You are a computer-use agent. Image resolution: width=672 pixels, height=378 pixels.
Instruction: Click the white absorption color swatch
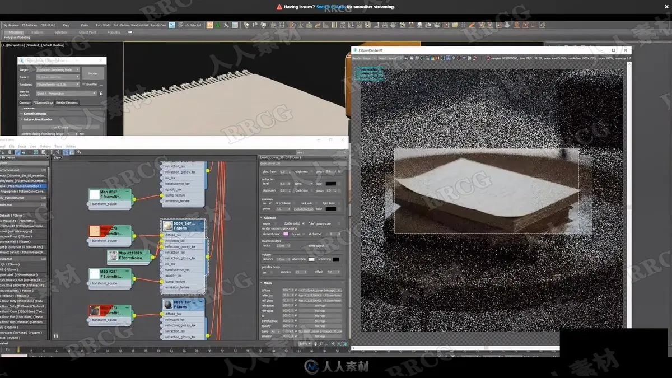coord(311,259)
